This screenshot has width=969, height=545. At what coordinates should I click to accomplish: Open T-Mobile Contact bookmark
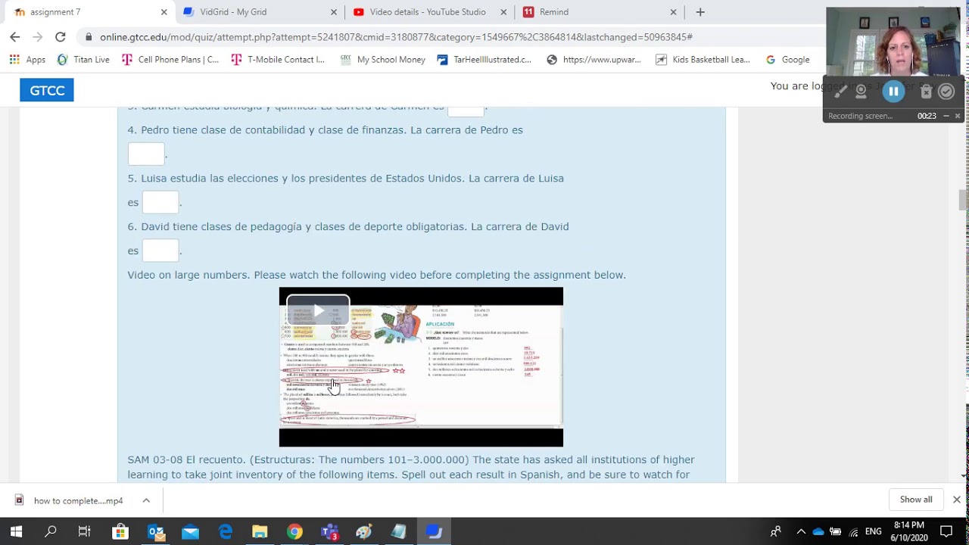(x=278, y=60)
